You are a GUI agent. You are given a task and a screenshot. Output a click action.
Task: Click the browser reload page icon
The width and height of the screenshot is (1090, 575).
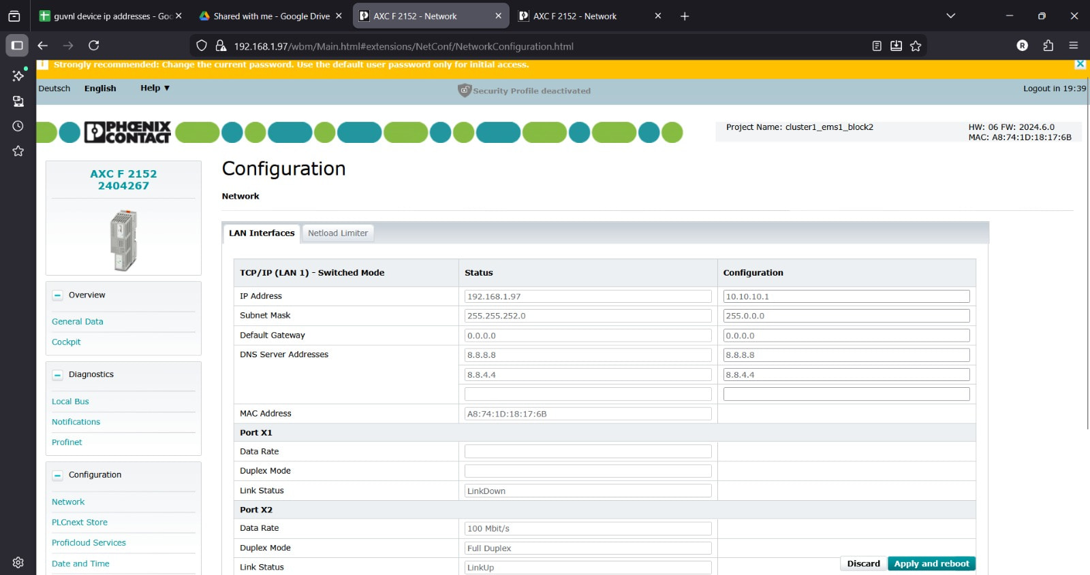94,46
